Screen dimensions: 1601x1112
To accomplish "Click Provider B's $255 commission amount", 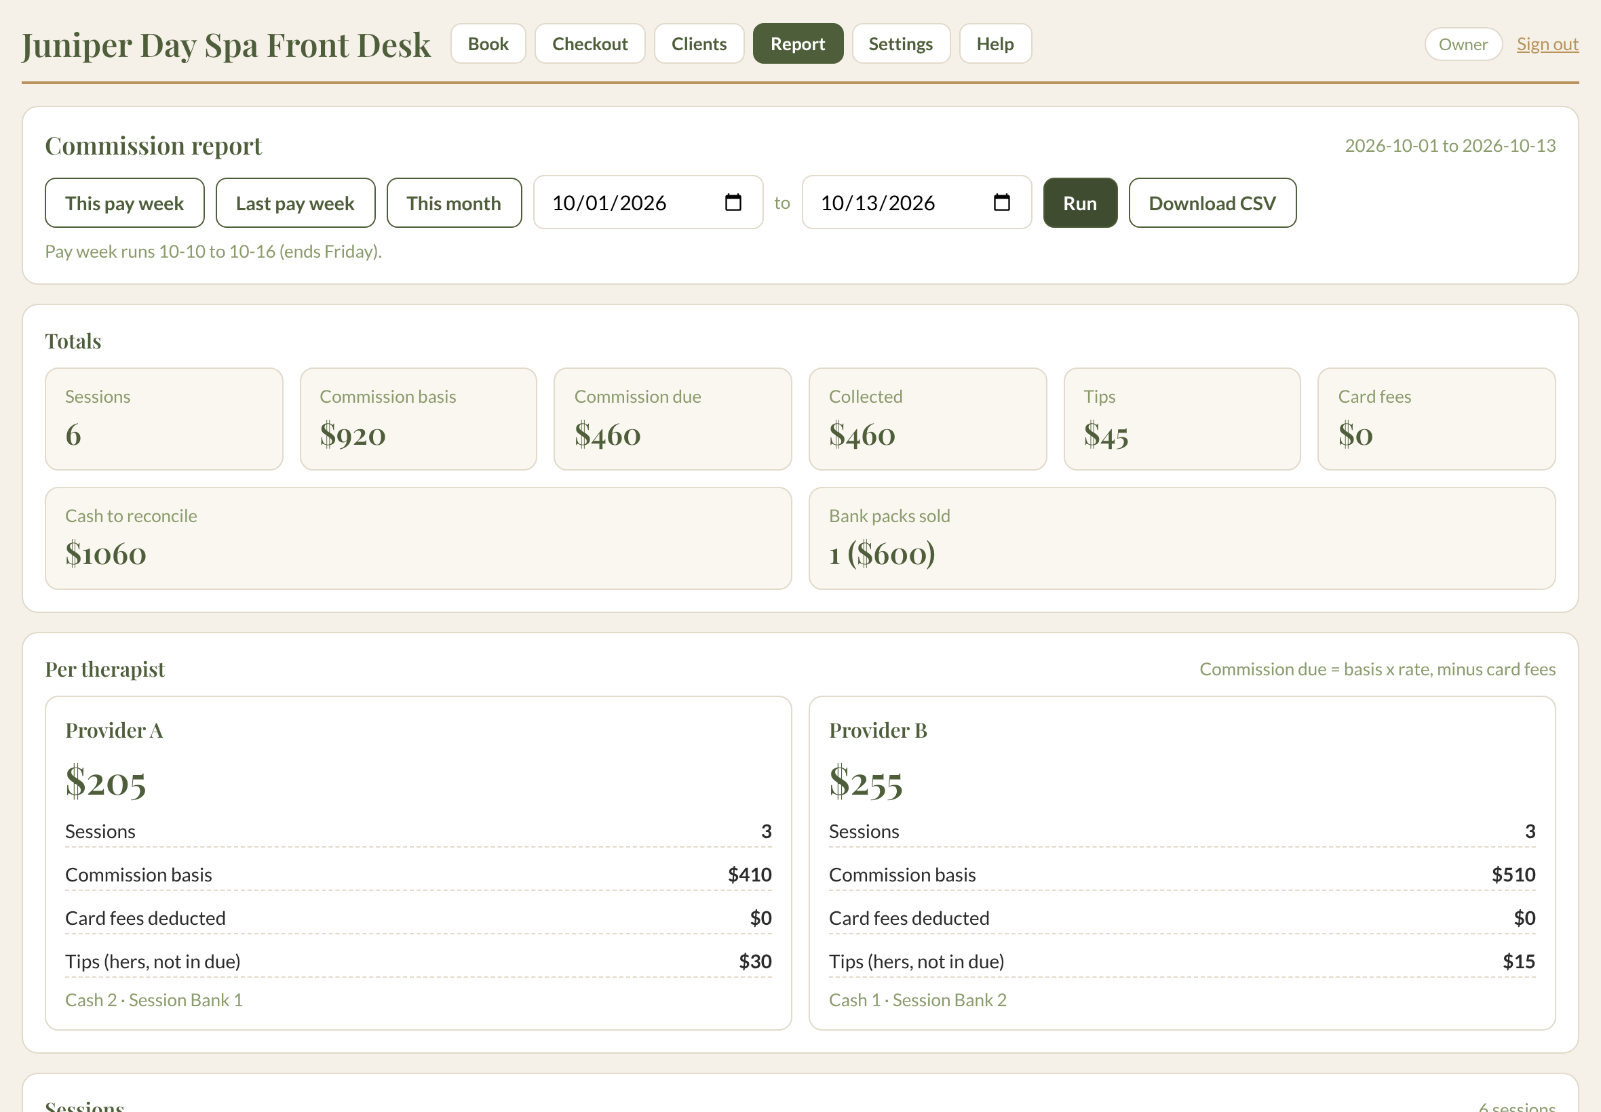I will [x=866, y=781].
